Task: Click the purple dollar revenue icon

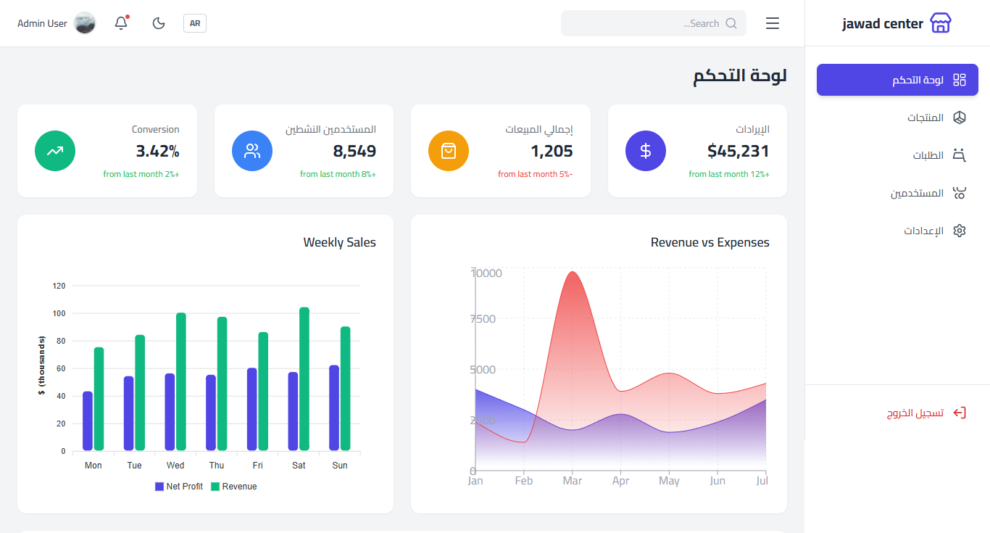Action: (x=646, y=151)
